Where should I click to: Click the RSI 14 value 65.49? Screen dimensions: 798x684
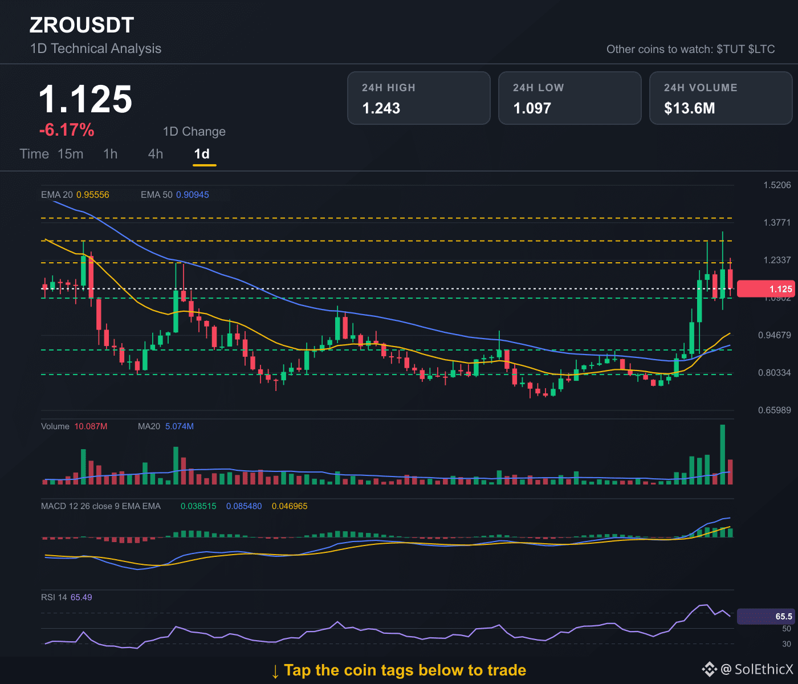82,597
